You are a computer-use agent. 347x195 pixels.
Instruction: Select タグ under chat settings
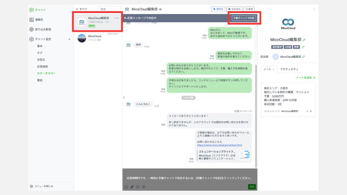tap(40, 53)
